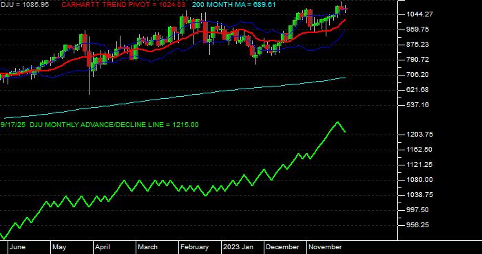Select the 1162.50 A/D axis value

point(419,150)
